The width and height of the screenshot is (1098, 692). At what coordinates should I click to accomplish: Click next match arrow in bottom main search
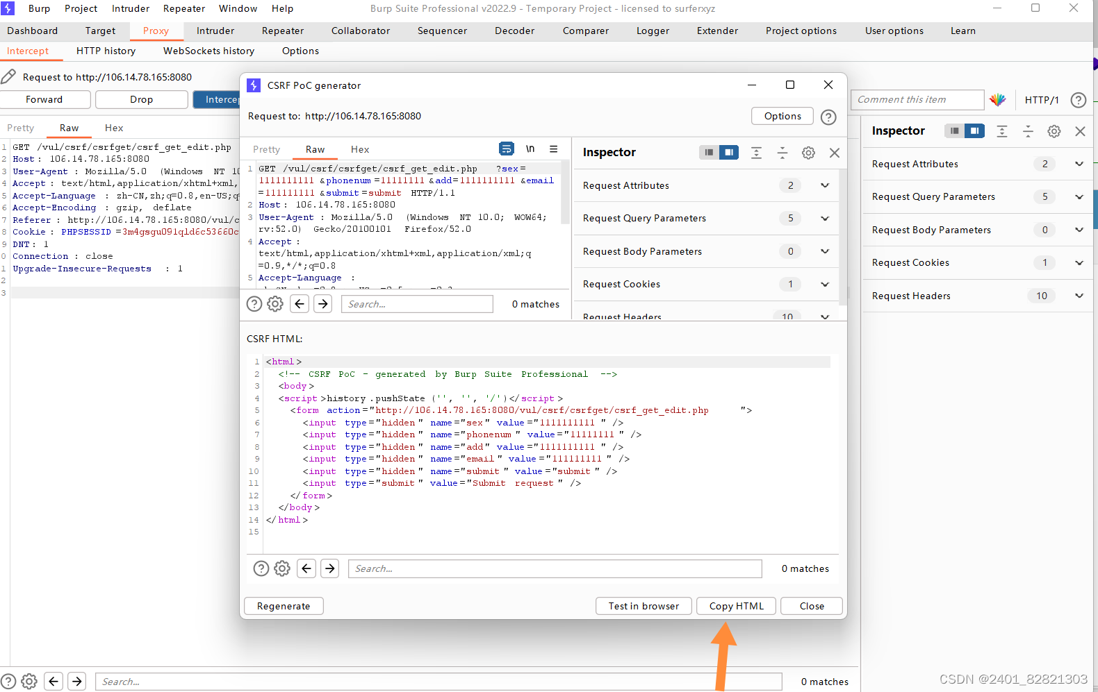click(77, 682)
